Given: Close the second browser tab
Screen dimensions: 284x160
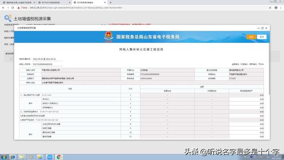Looking at the screenshot, I should (70, 3).
